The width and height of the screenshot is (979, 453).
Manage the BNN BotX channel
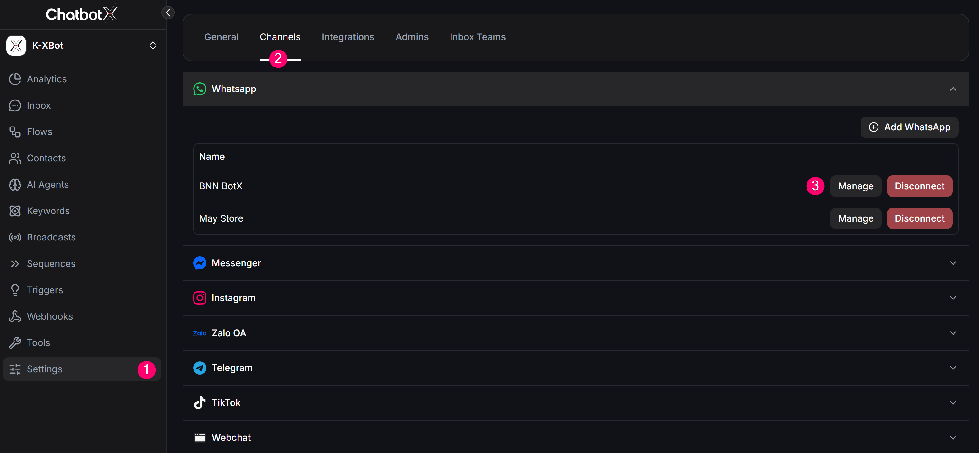(x=856, y=186)
